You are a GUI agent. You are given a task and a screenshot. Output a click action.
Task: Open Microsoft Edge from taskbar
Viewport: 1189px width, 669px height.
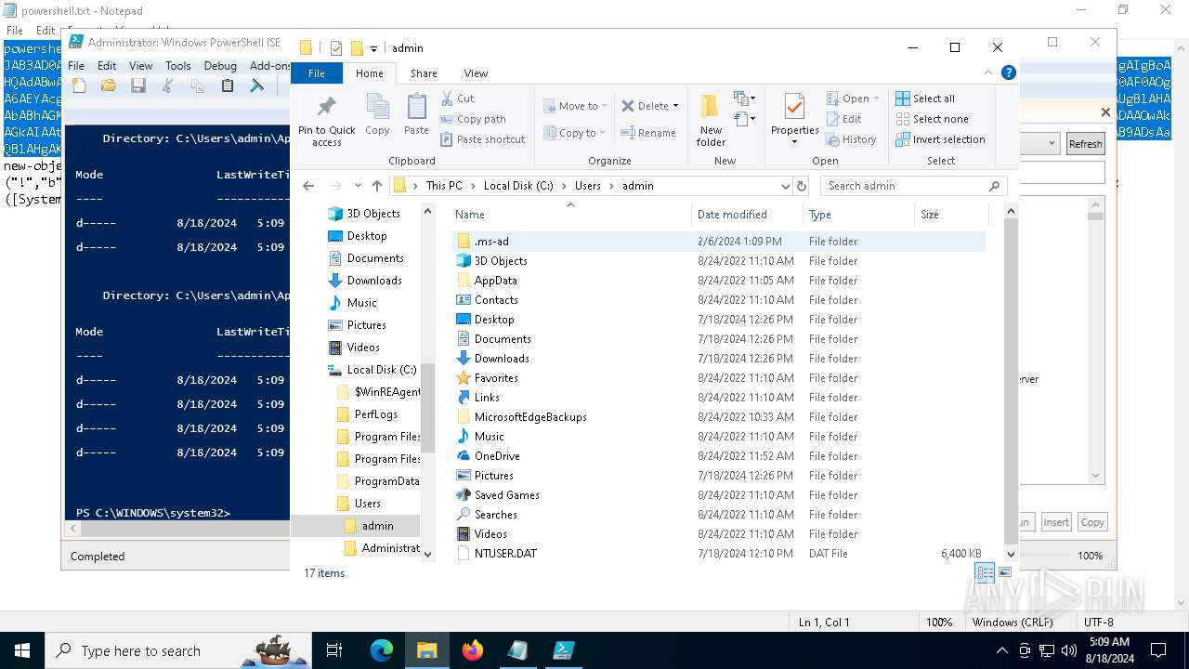(382, 650)
